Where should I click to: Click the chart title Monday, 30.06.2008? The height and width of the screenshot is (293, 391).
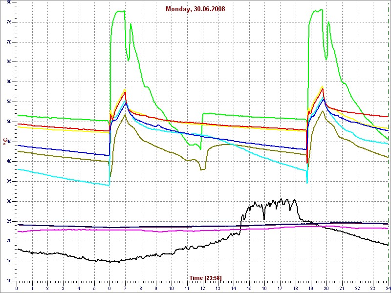pyautogui.click(x=195, y=9)
